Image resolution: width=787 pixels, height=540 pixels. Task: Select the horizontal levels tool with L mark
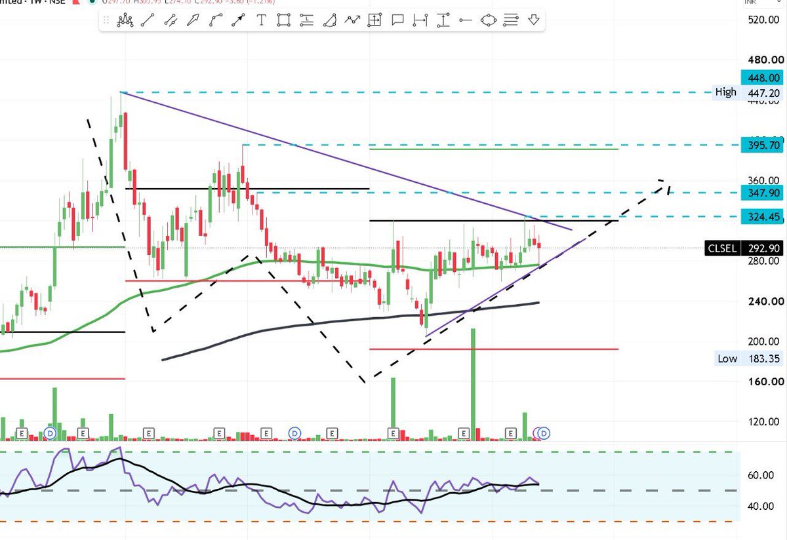pos(306,20)
